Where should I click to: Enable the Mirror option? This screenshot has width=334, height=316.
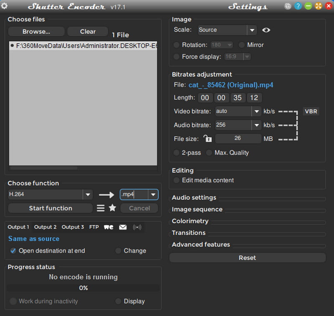tap(242, 45)
